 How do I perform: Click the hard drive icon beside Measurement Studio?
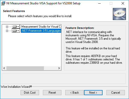(x=15, y=27)
